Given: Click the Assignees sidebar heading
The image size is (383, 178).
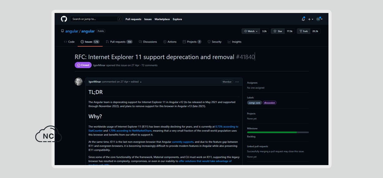Looking at the screenshot, I should (252, 83).
